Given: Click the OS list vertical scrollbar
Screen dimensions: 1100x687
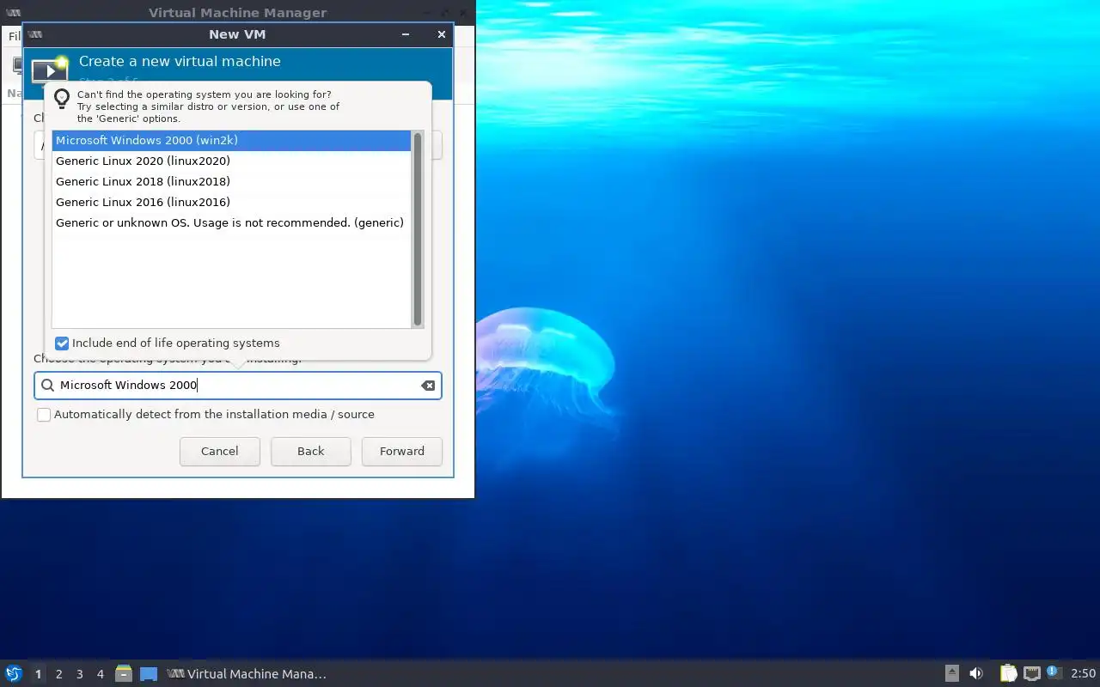Looking at the screenshot, I should [418, 229].
